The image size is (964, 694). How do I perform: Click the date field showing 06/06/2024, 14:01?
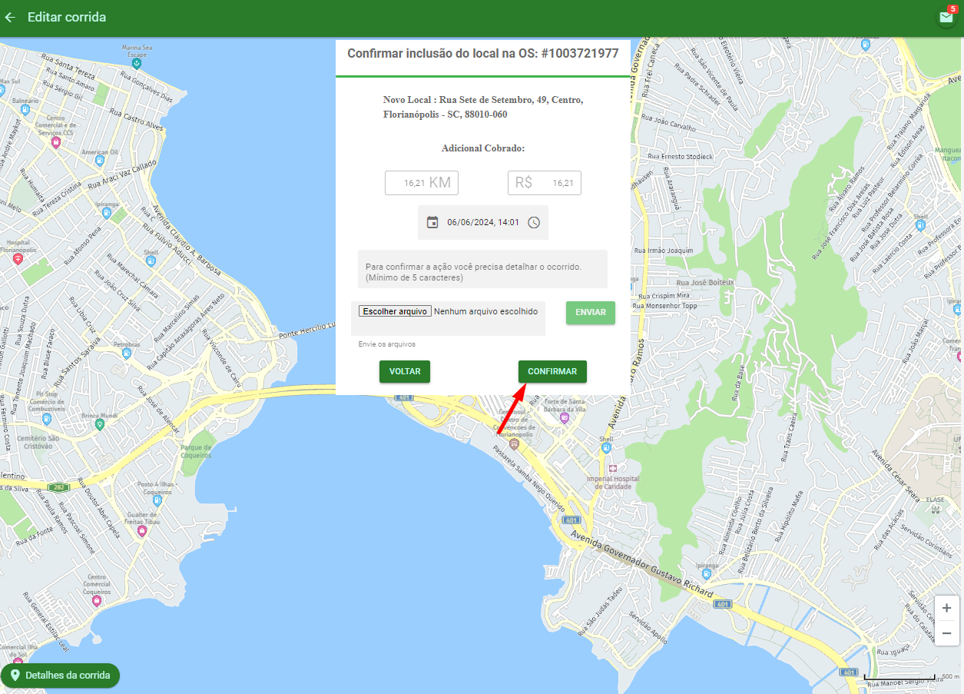pyautogui.click(x=483, y=223)
